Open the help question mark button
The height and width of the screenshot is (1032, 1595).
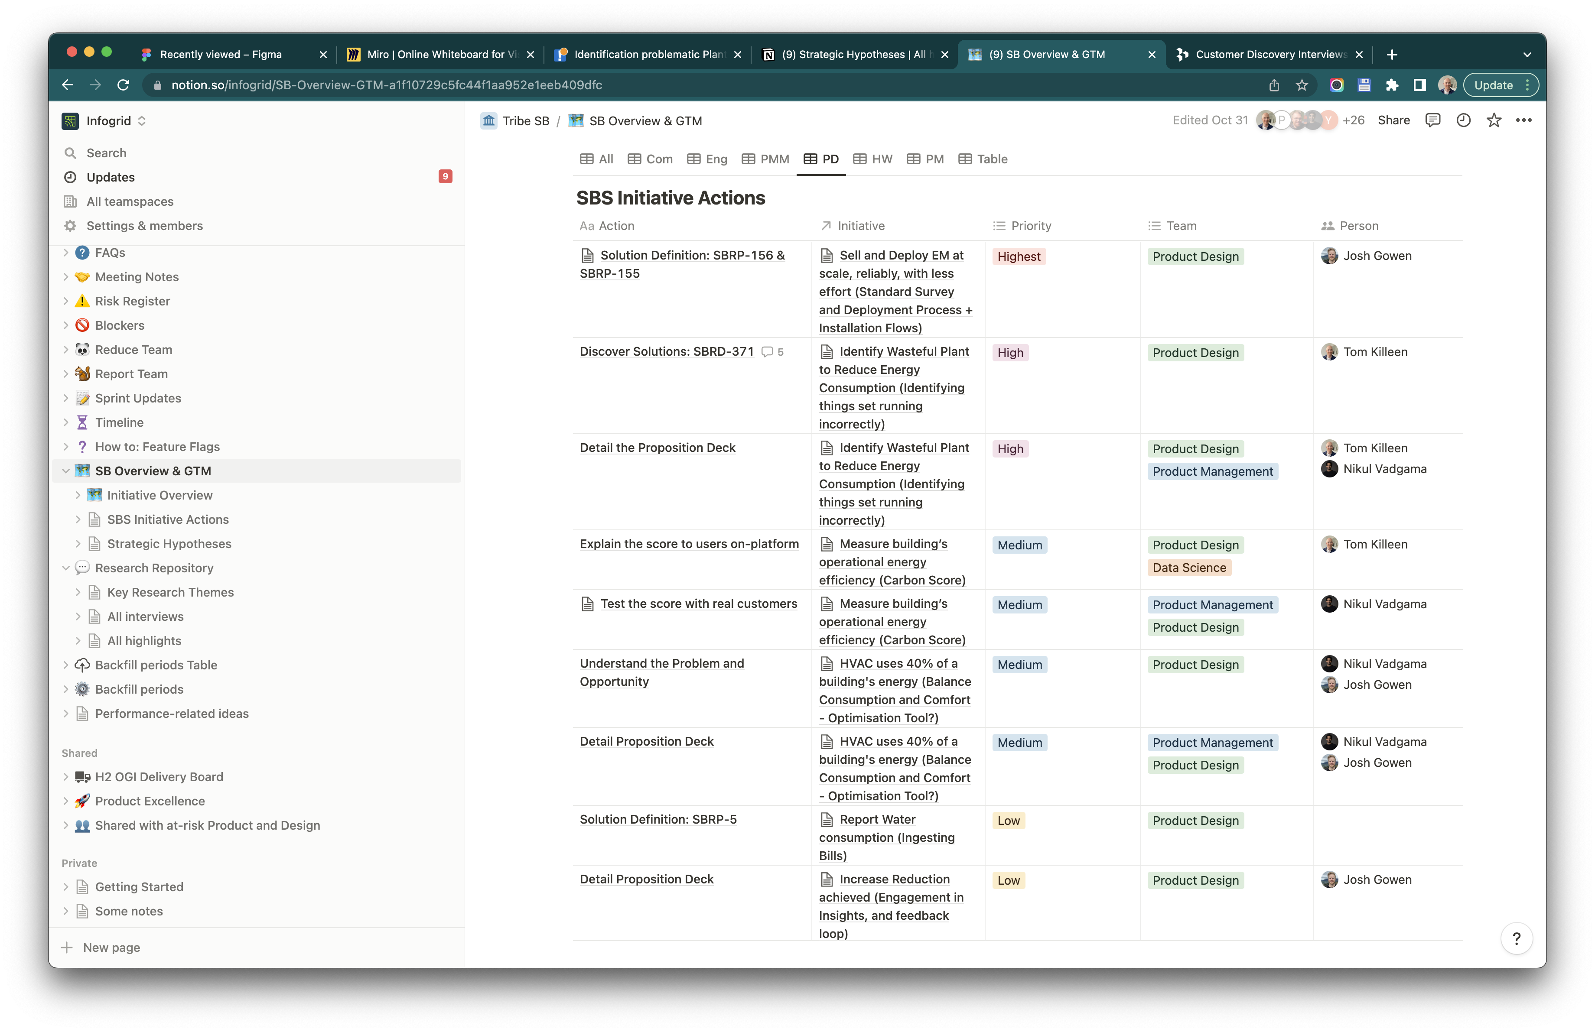pyautogui.click(x=1516, y=938)
